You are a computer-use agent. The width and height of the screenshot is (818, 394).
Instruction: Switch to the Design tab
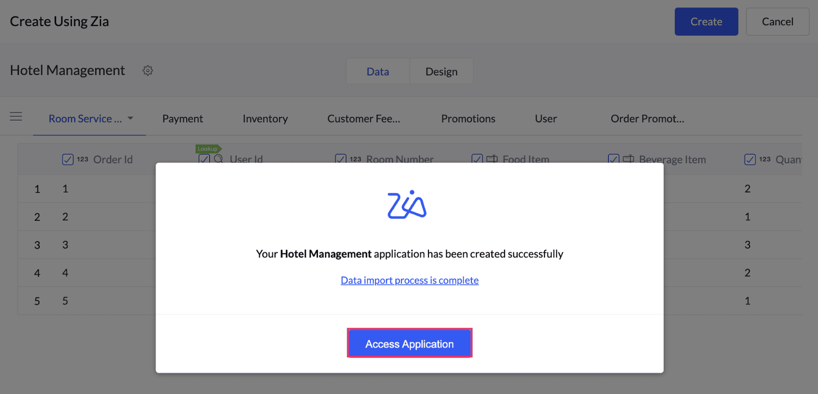click(441, 72)
